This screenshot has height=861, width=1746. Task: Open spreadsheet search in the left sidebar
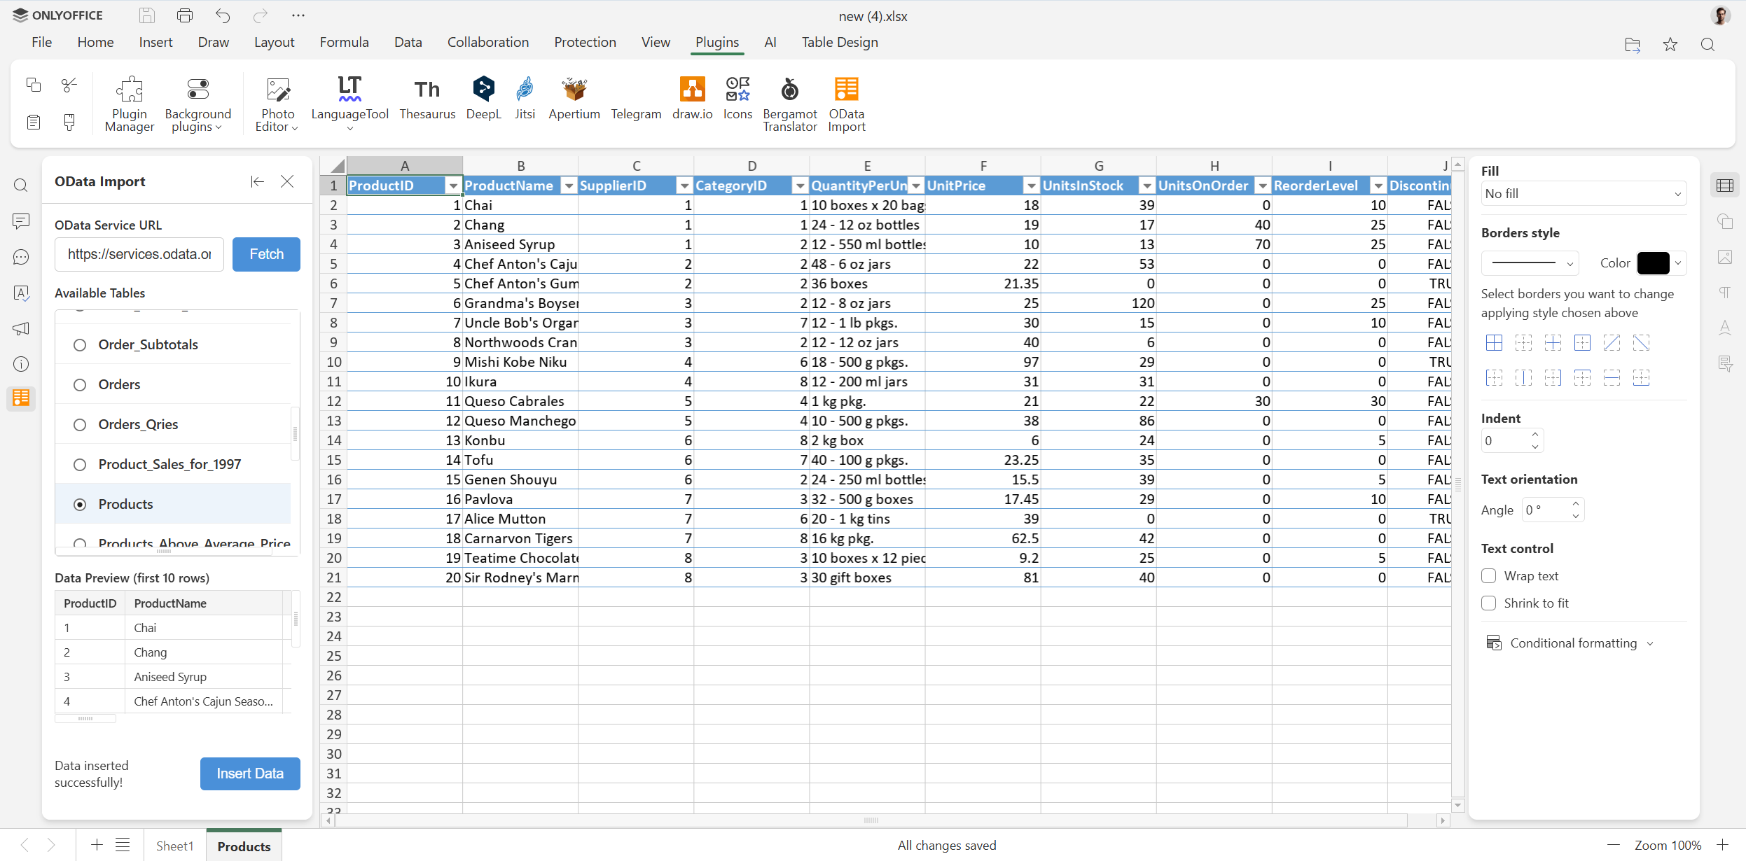20,185
